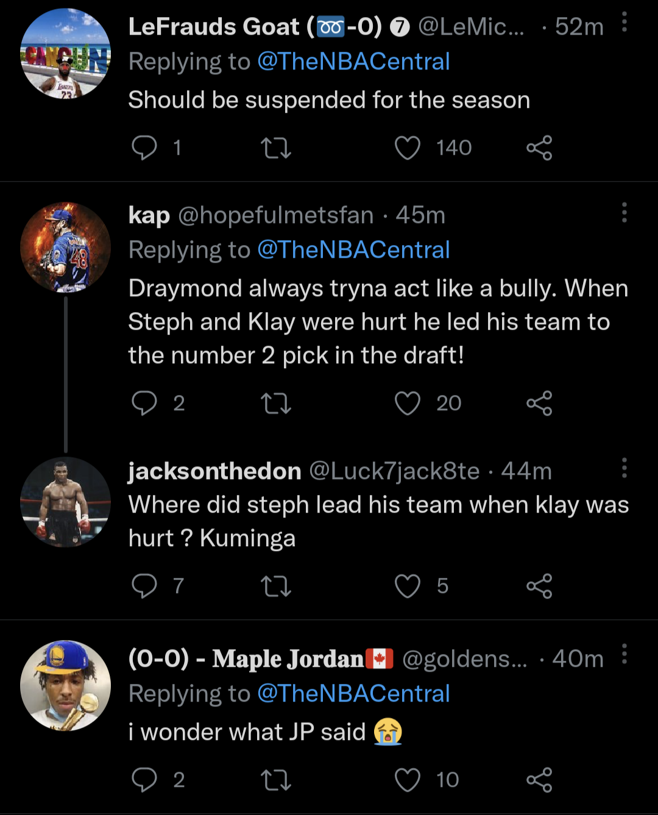Like kap's tweet with 20 likes
Screen dimensions: 658x815
pos(408,403)
